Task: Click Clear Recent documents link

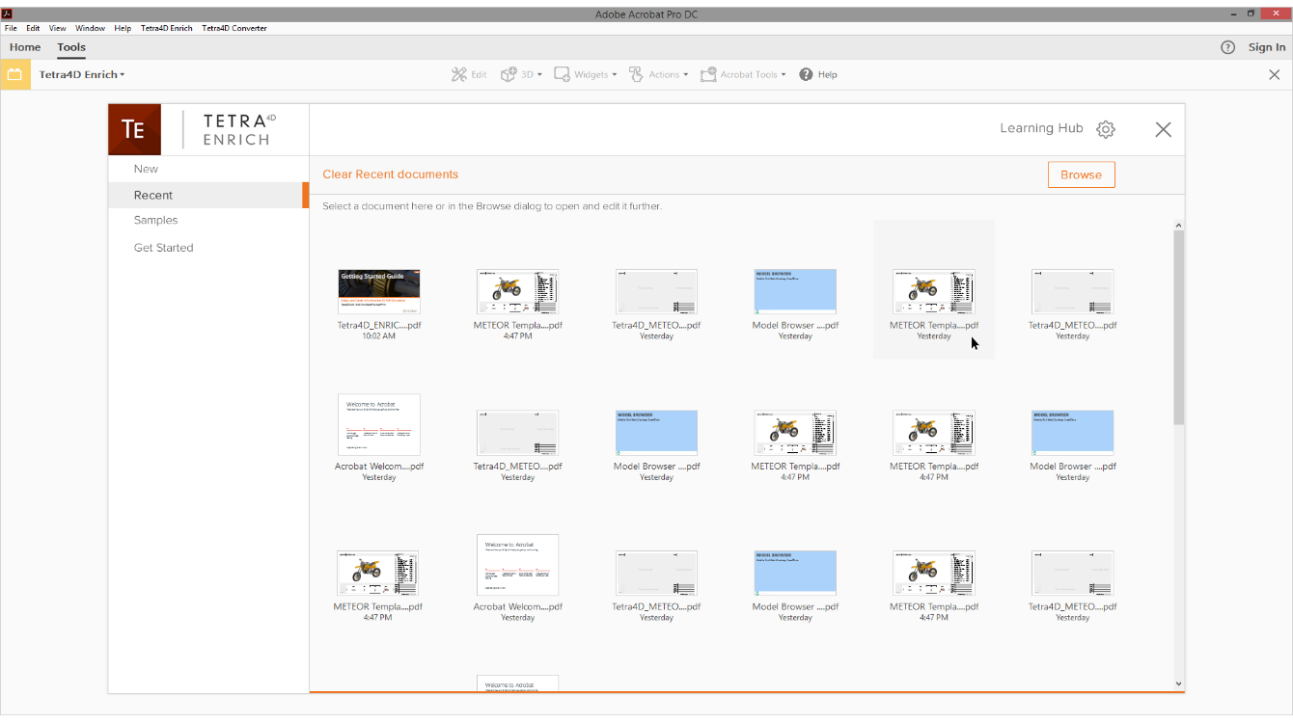Action: click(x=390, y=174)
